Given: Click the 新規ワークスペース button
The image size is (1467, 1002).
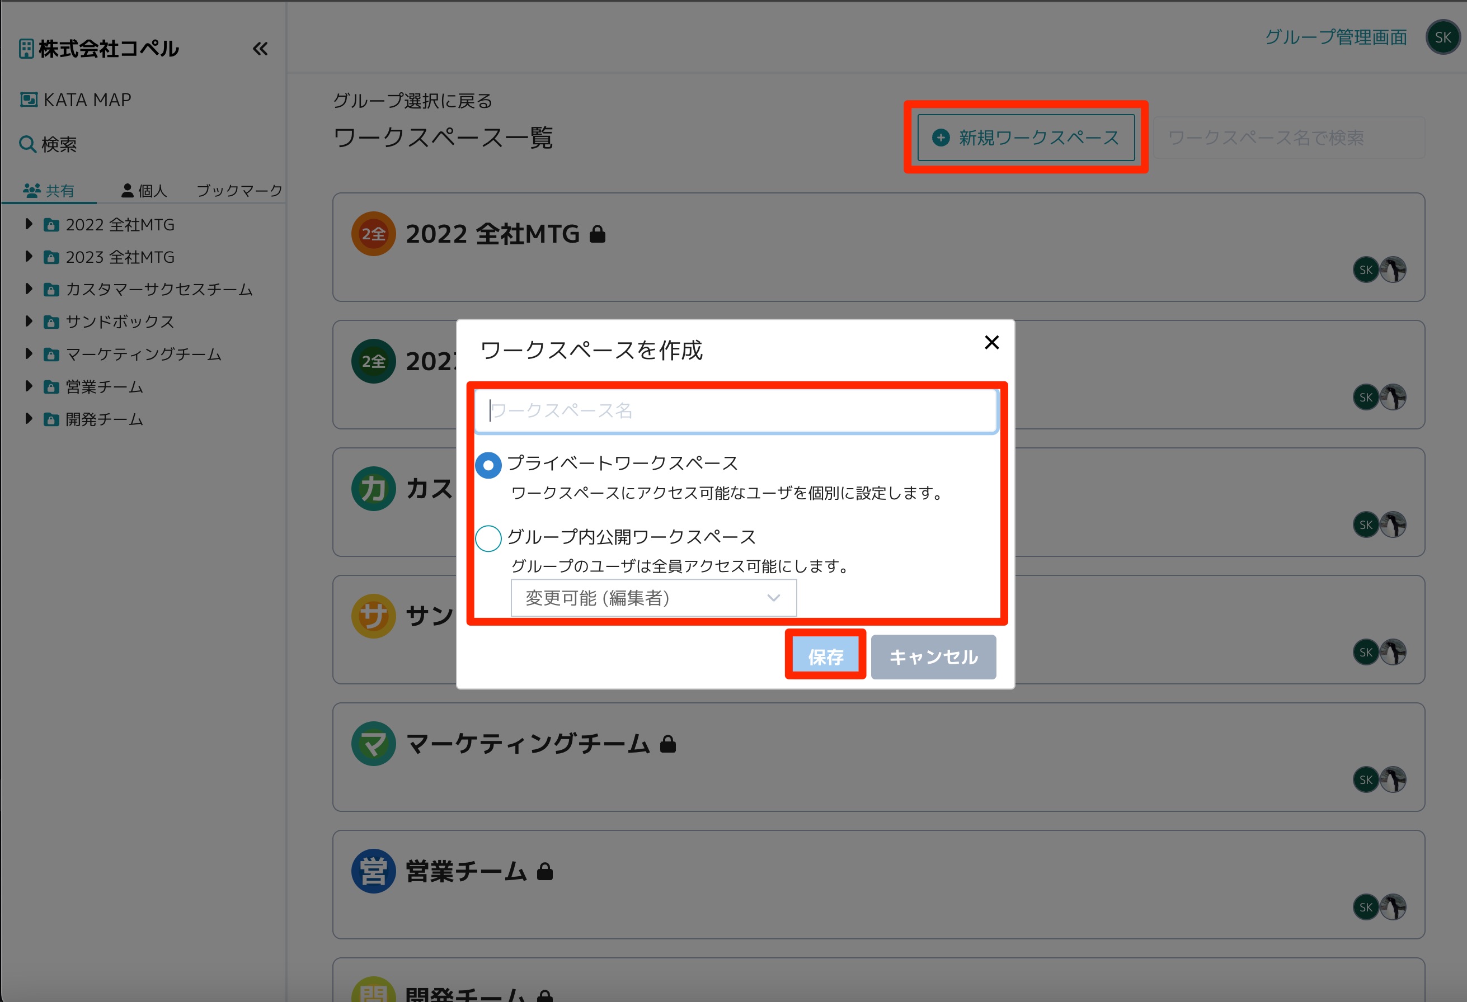Looking at the screenshot, I should pyautogui.click(x=1026, y=138).
